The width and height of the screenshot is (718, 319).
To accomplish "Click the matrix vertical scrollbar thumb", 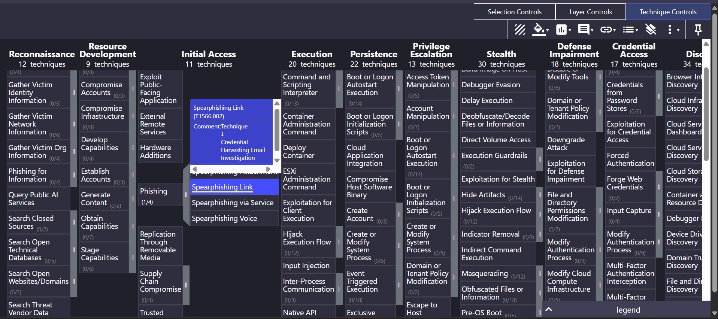I will (x=706, y=114).
